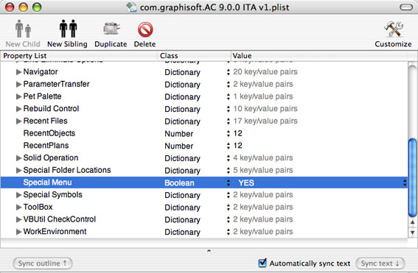Click the Duplicate toolbar icon

pyautogui.click(x=111, y=29)
